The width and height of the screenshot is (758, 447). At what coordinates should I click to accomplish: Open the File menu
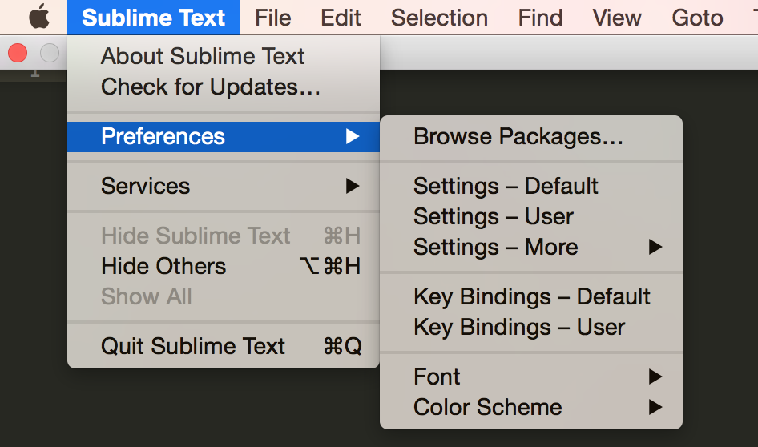click(273, 18)
